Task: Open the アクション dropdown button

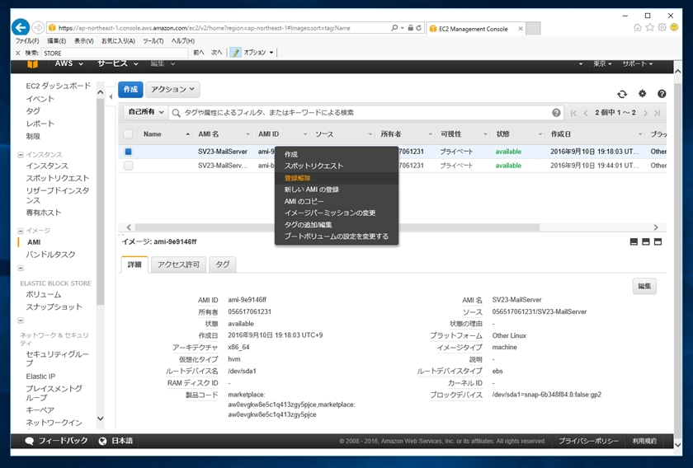Action: pyautogui.click(x=172, y=89)
